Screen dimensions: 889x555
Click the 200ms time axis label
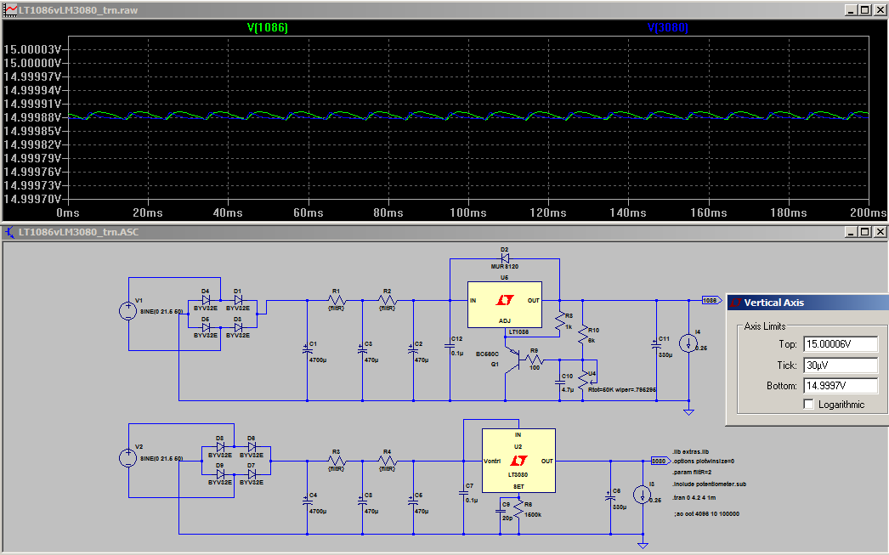[x=868, y=212]
